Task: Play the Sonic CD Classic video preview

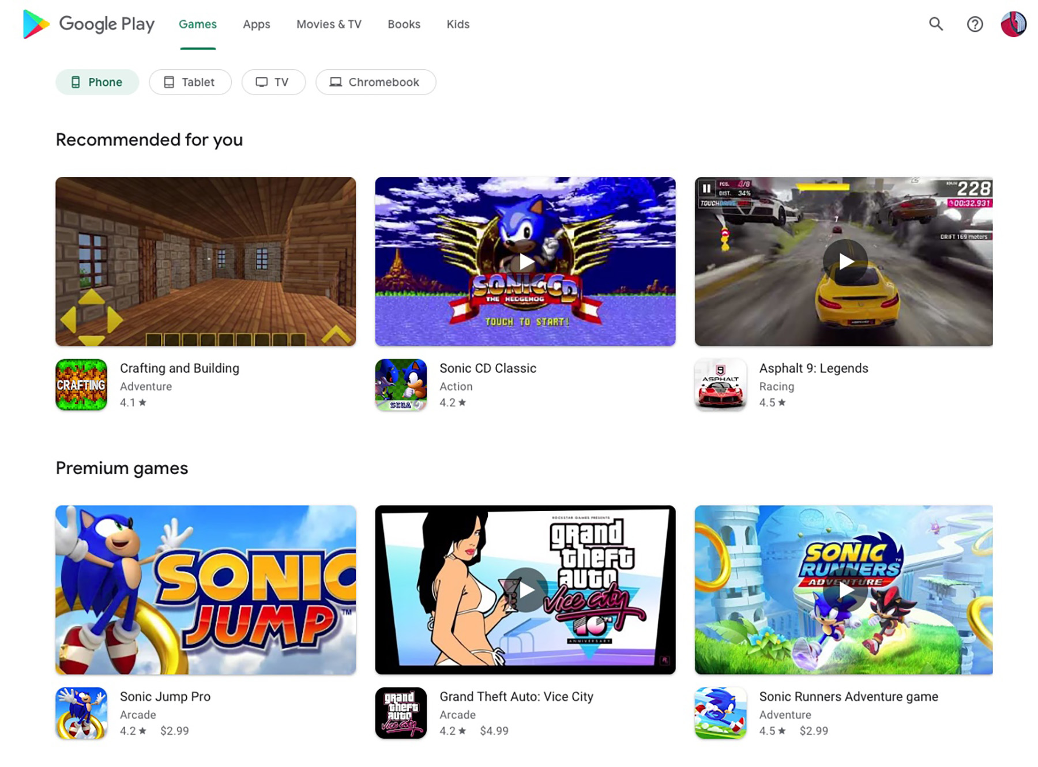Action: coord(525,262)
